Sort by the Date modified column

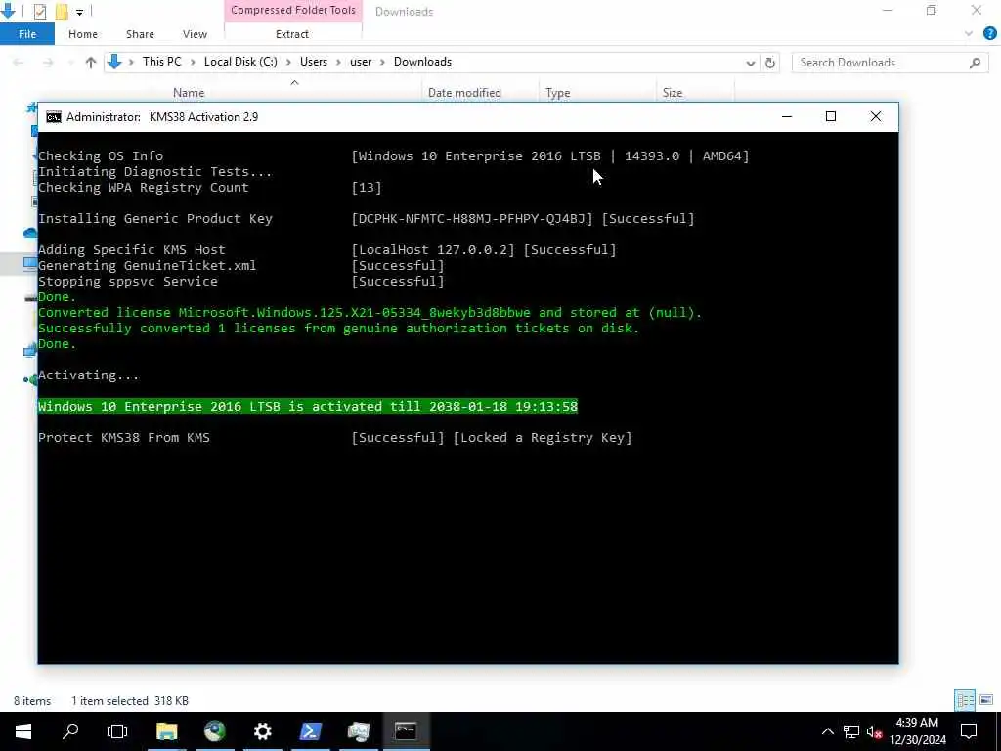[464, 93]
